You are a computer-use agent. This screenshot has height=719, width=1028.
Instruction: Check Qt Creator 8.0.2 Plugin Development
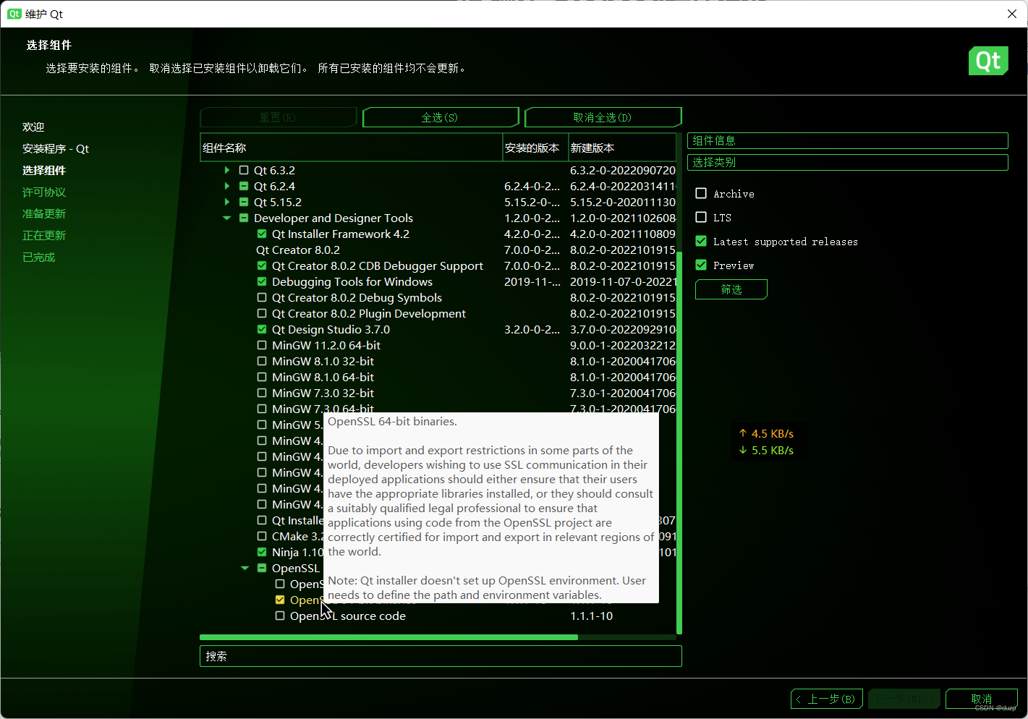(x=262, y=313)
